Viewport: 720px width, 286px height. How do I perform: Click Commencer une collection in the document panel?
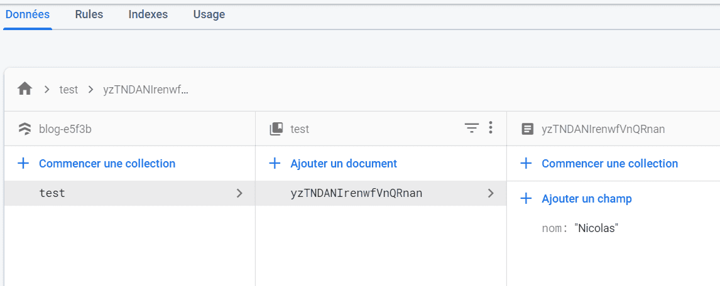(x=609, y=164)
